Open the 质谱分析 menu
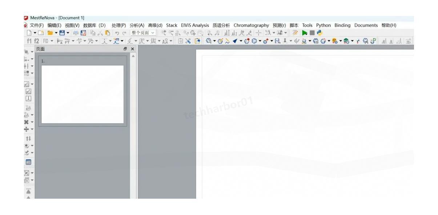Screen dimensions: 438x215 [221, 25]
